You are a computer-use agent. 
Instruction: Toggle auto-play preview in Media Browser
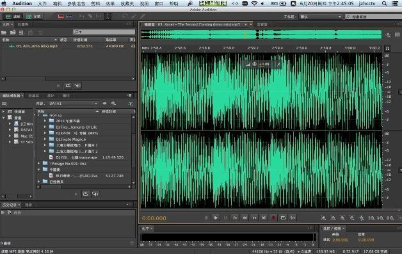click(x=95, y=194)
